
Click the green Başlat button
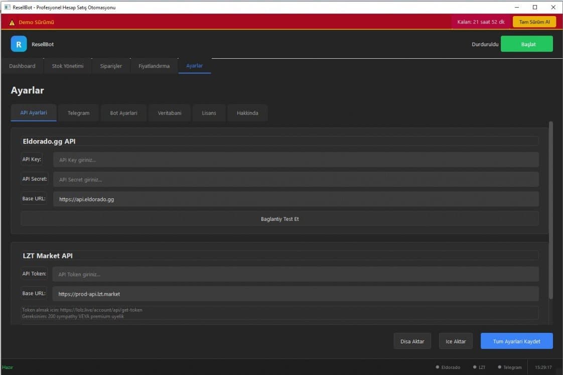pos(527,44)
